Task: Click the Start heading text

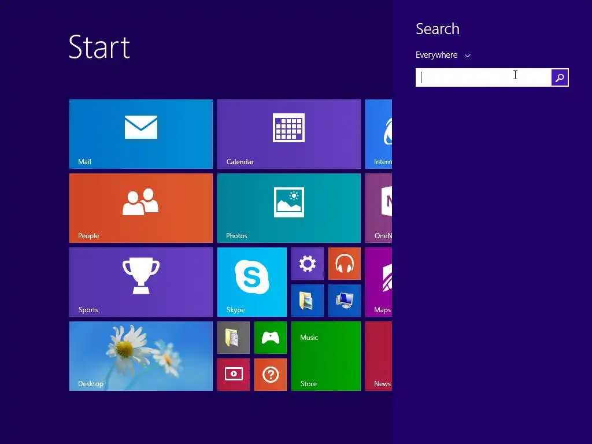Action: [99, 47]
